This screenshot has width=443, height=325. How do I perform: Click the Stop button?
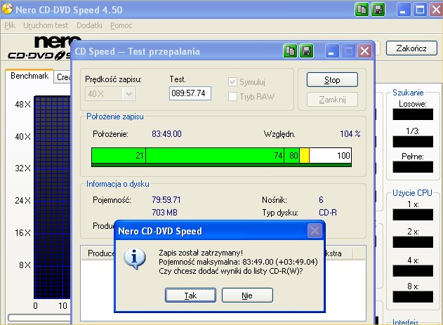pyautogui.click(x=332, y=80)
